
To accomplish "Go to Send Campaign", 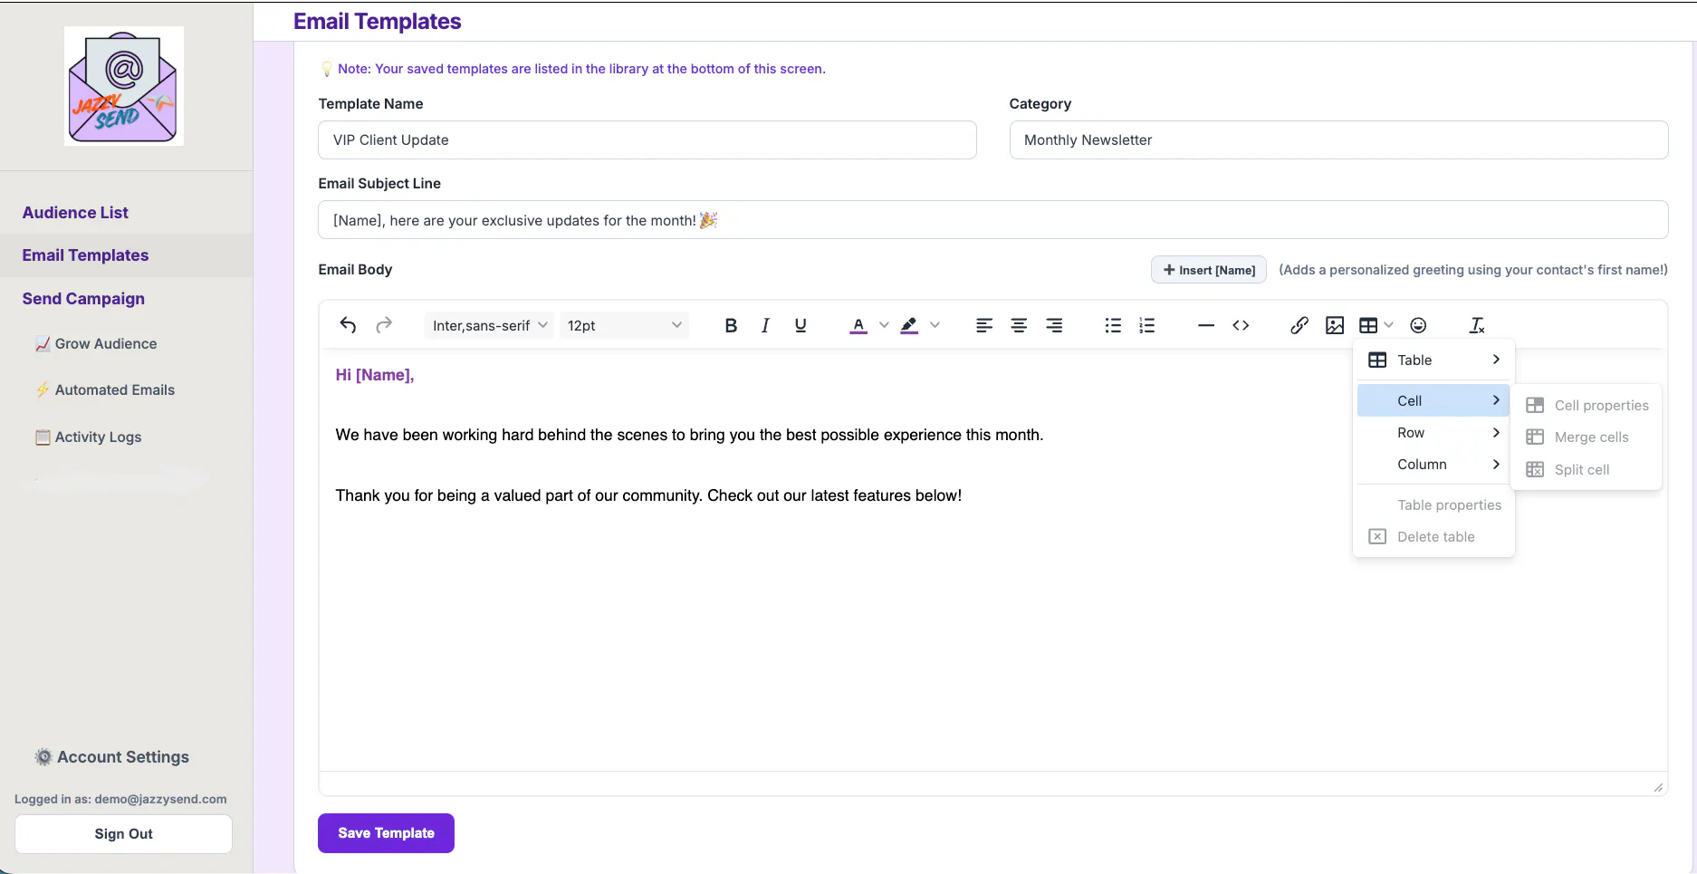I will (x=83, y=299).
